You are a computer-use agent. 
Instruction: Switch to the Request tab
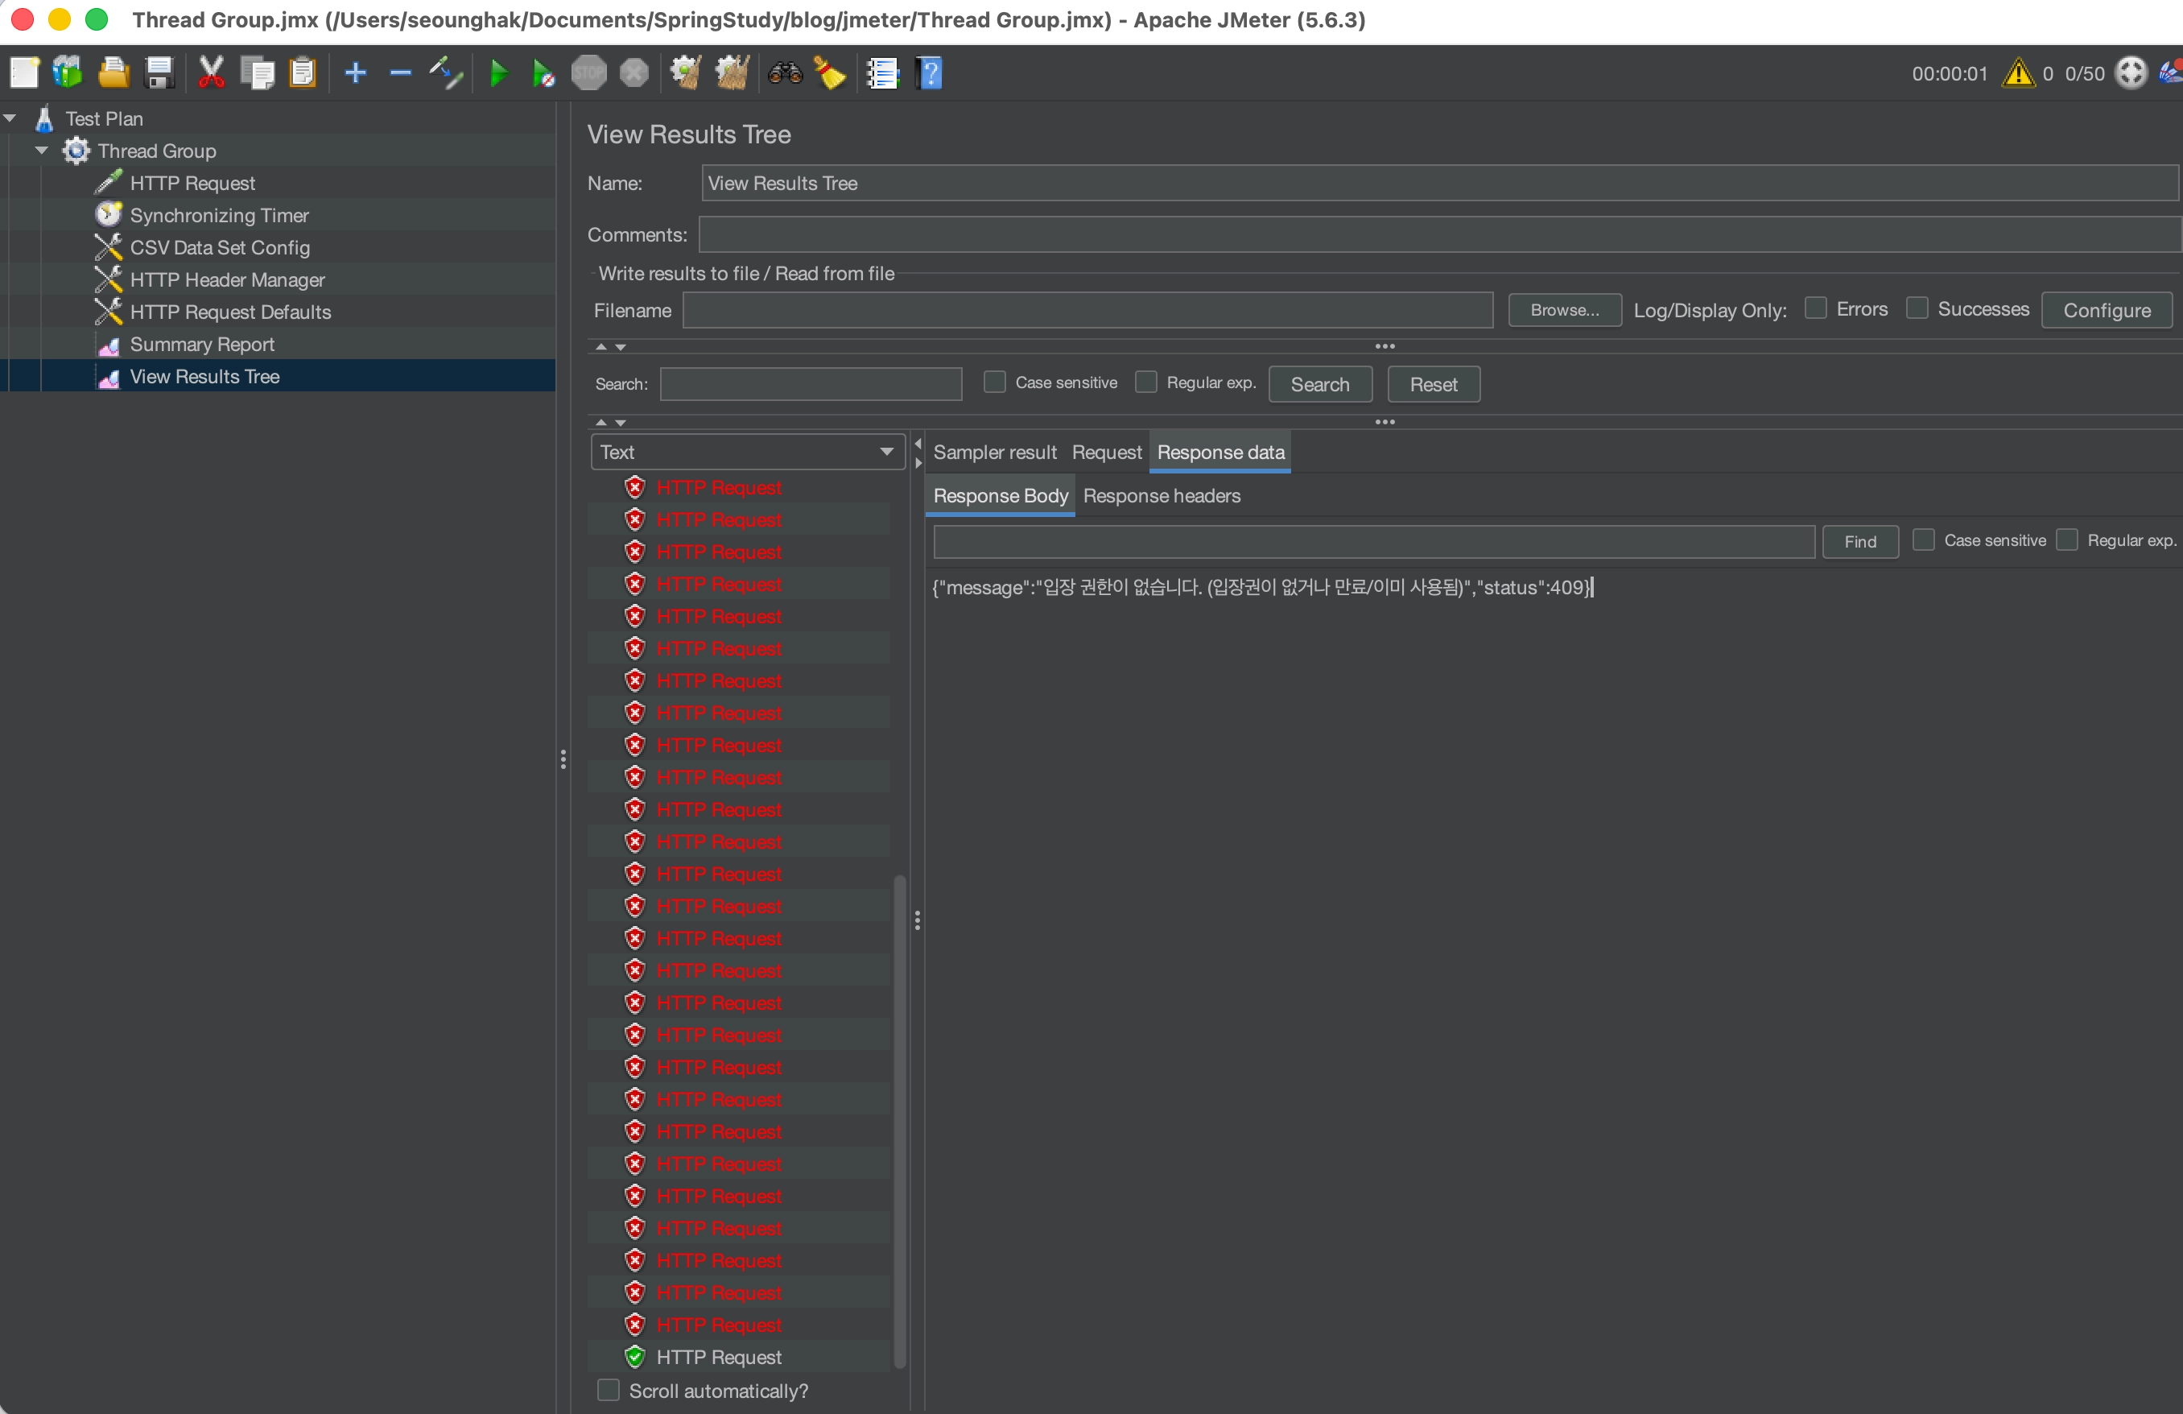pos(1106,452)
